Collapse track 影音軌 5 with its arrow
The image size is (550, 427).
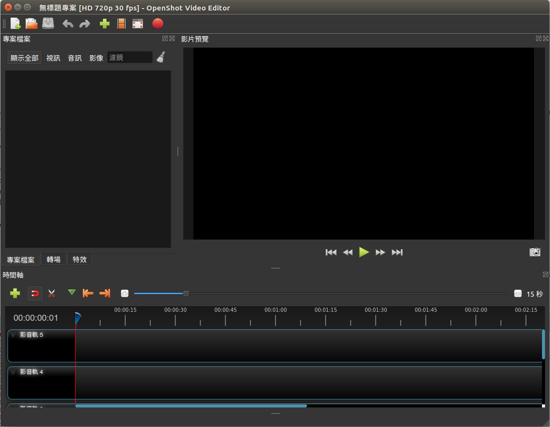14,335
